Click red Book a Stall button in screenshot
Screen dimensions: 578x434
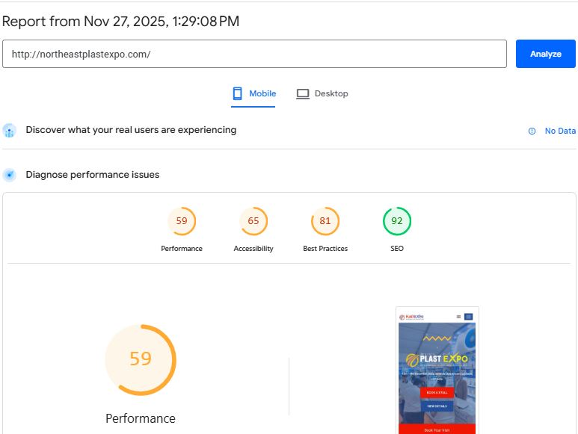point(437,392)
